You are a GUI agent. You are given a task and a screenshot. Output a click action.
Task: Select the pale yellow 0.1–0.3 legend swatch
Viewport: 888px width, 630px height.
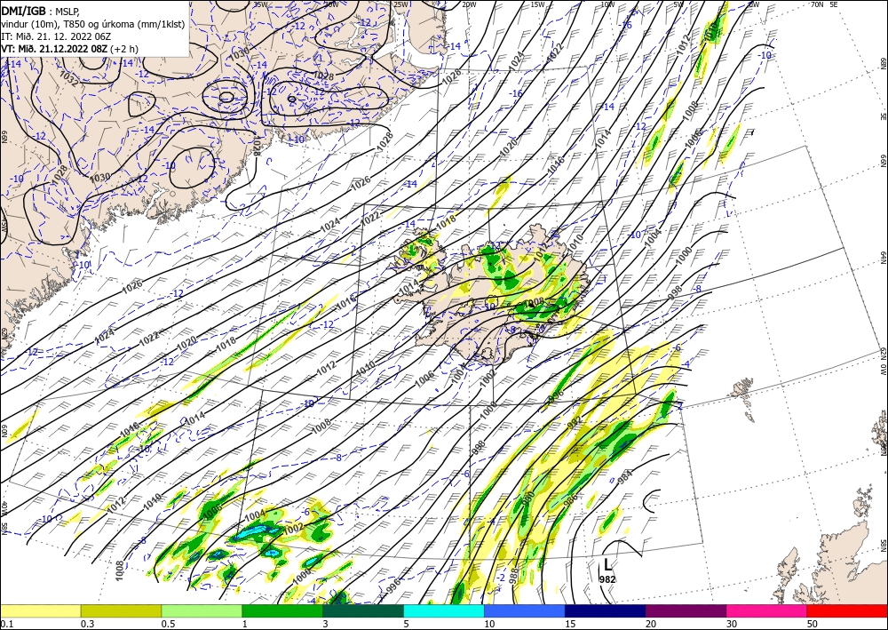point(40,610)
